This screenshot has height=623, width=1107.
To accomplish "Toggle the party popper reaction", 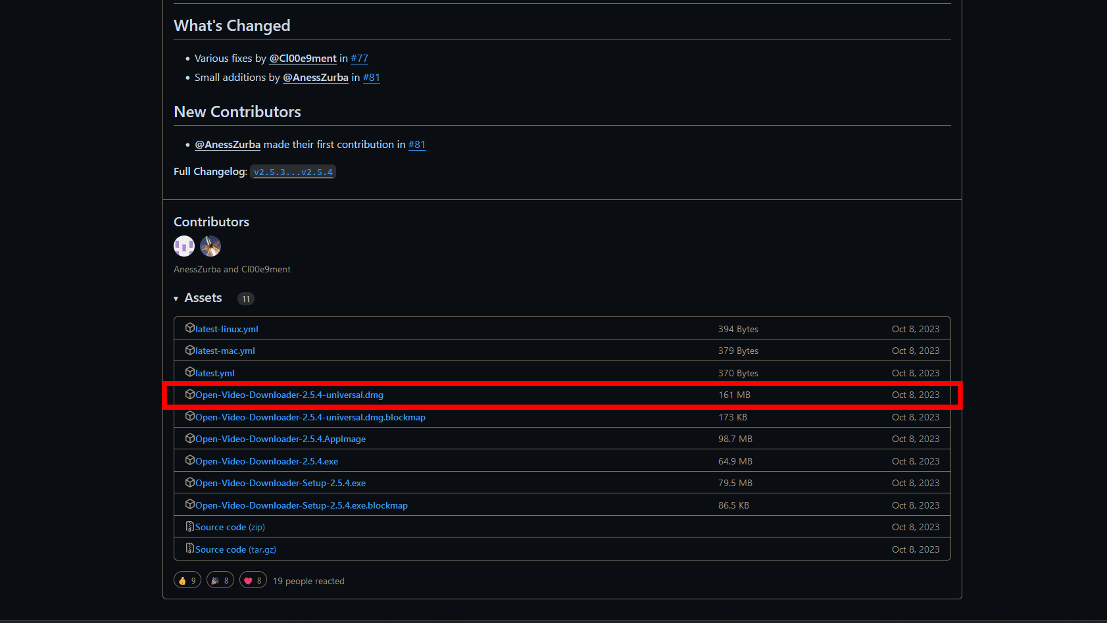I will coord(220,580).
